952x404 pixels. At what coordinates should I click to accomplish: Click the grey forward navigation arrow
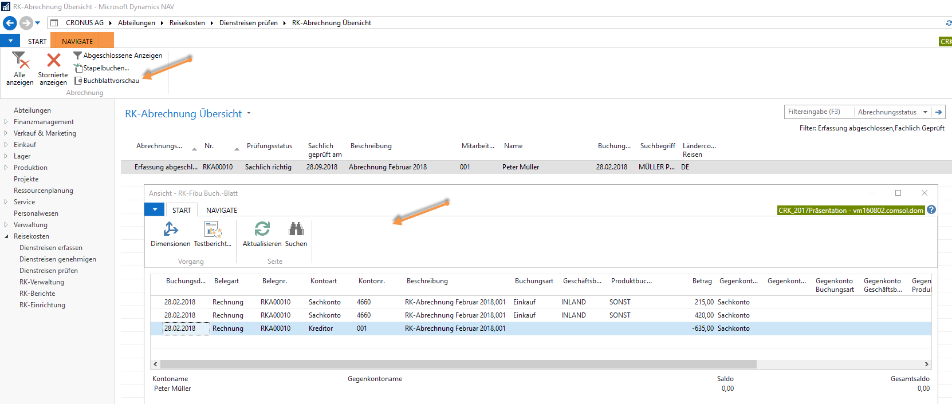tap(26, 23)
